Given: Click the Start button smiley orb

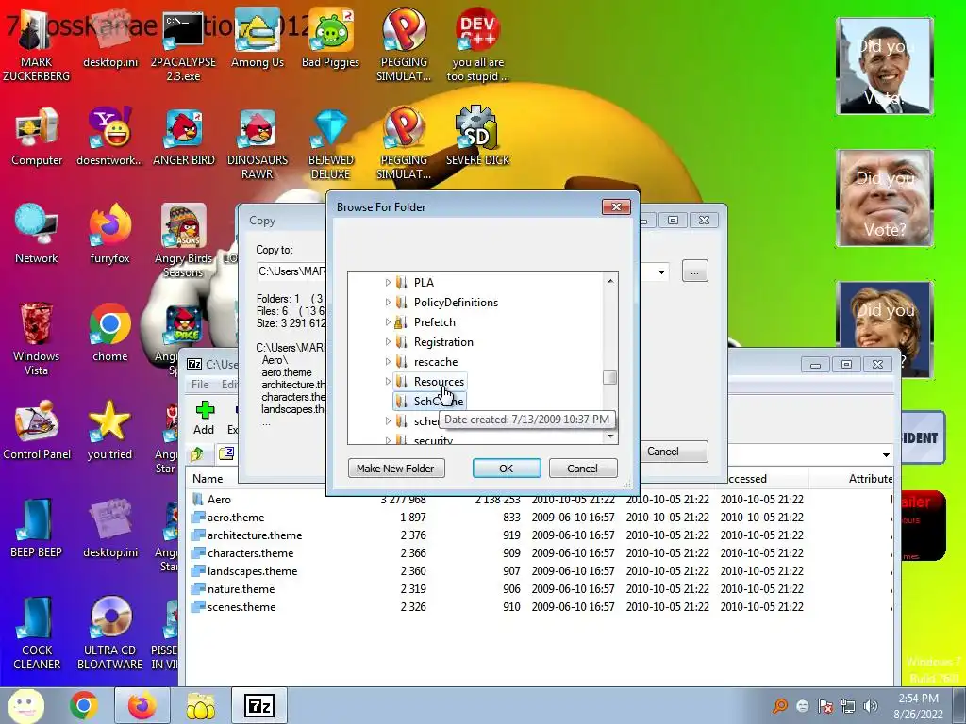Looking at the screenshot, I should (25, 705).
